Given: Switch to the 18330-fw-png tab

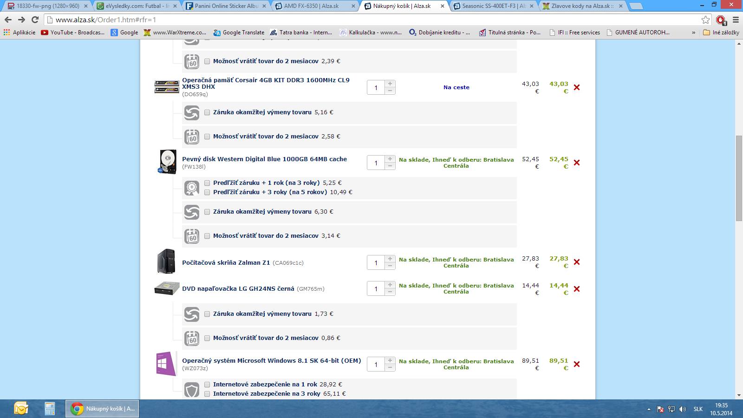Looking at the screenshot, I should pos(48,6).
